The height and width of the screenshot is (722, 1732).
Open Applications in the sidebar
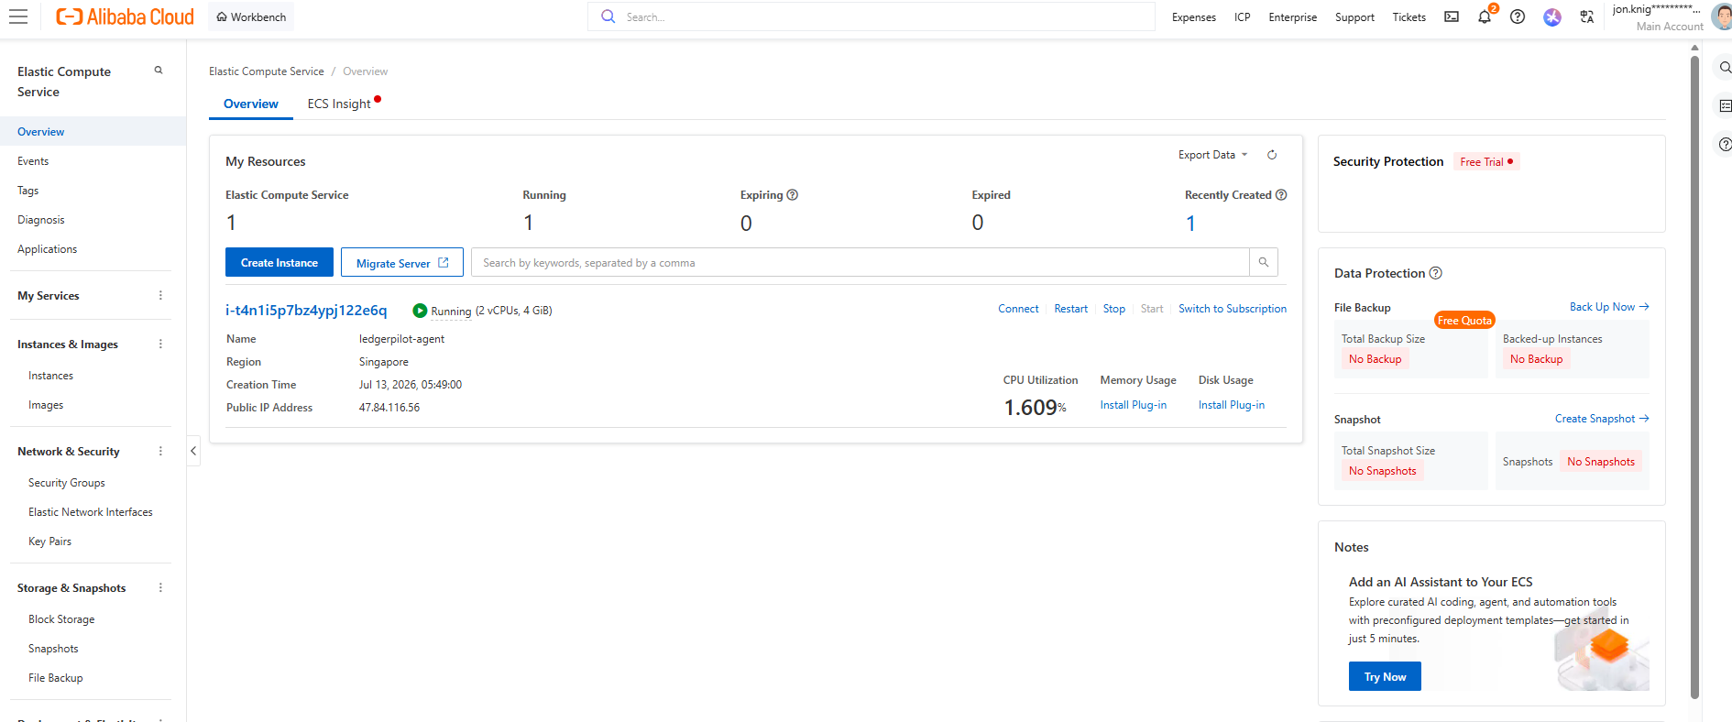point(47,249)
